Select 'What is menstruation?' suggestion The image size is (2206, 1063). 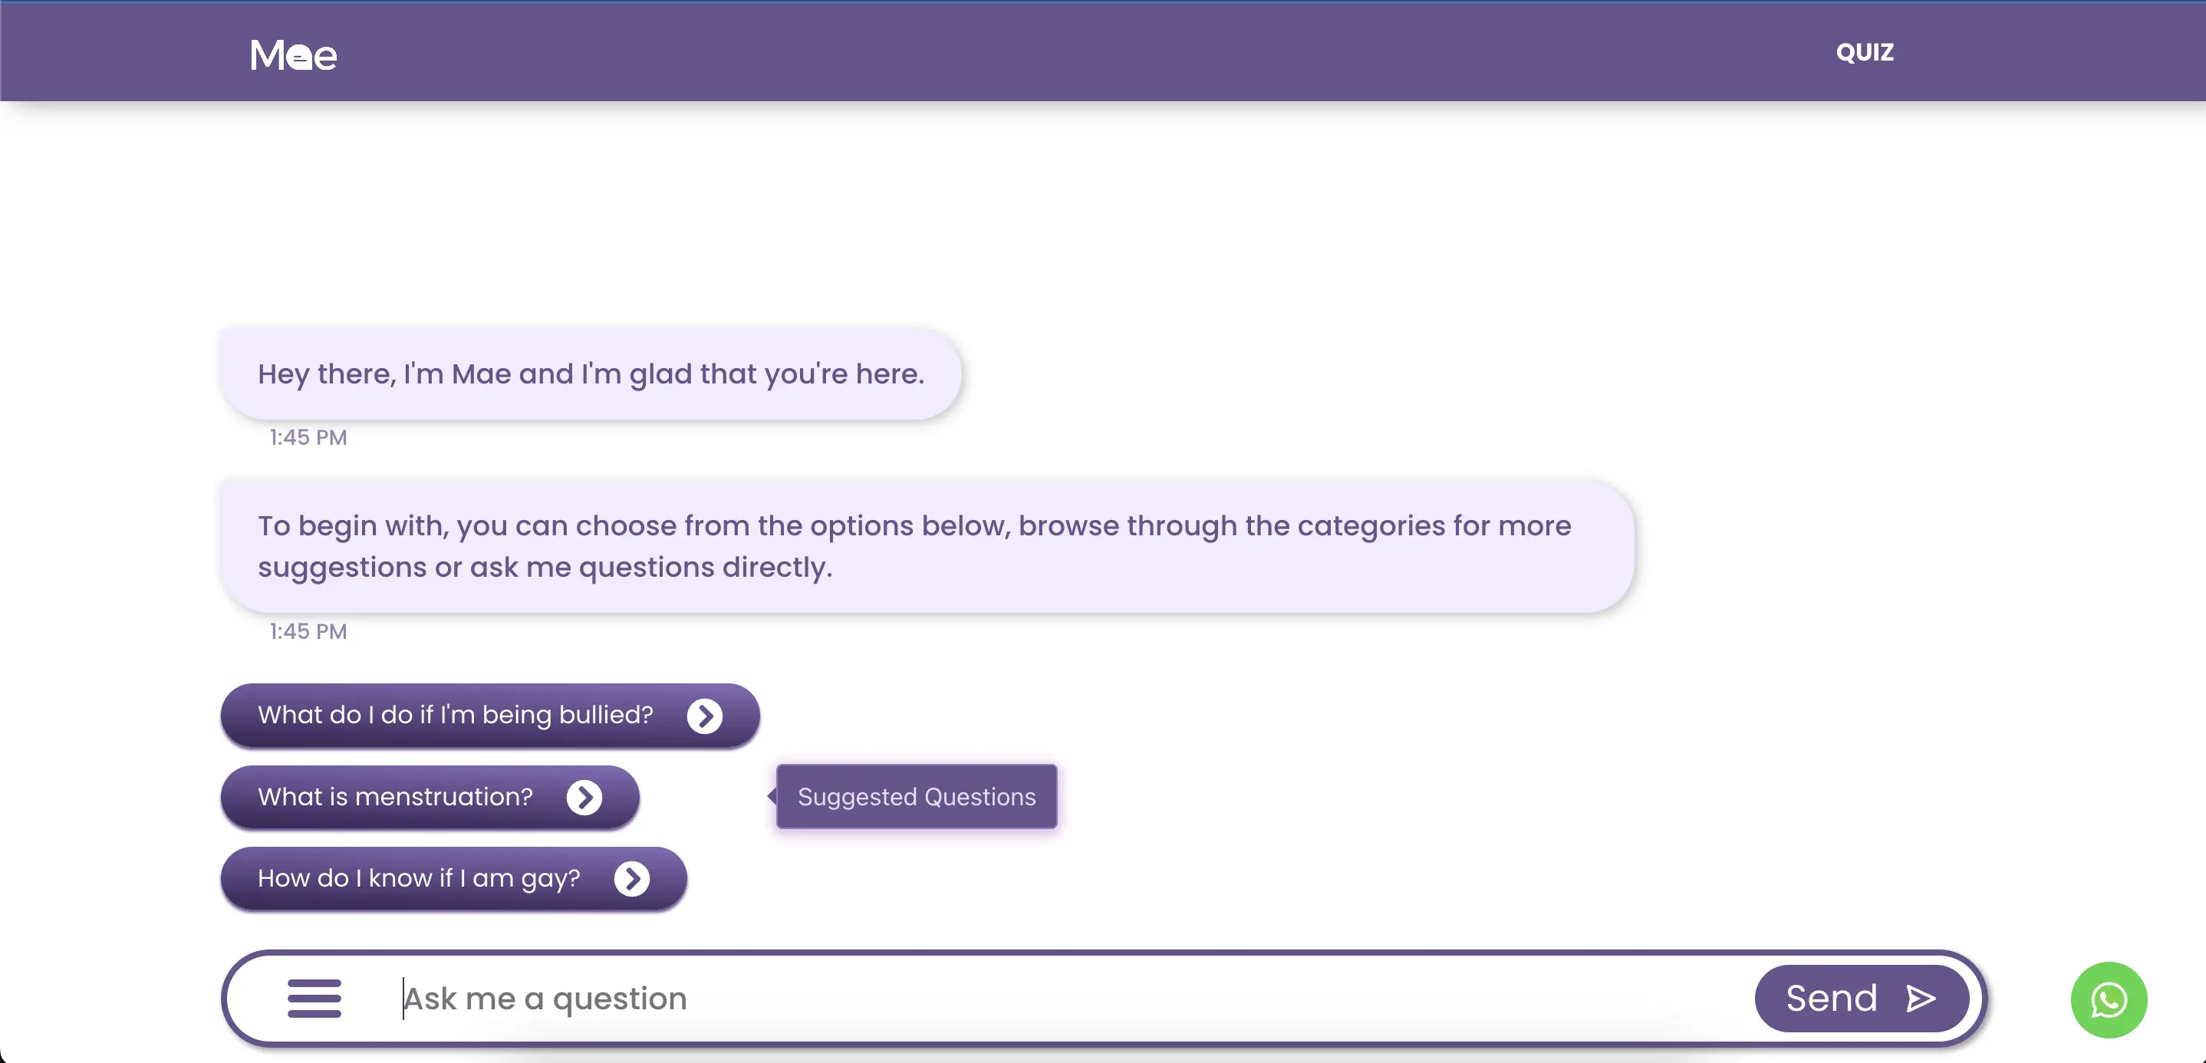(395, 798)
